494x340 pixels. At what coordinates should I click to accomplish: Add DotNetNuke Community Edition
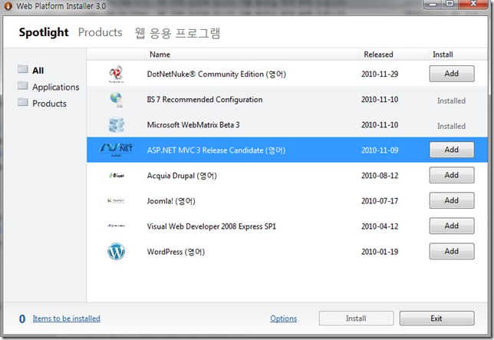coord(451,74)
